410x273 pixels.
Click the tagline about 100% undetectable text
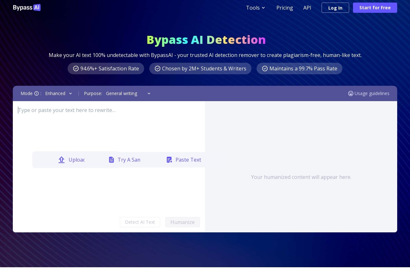(x=205, y=55)
